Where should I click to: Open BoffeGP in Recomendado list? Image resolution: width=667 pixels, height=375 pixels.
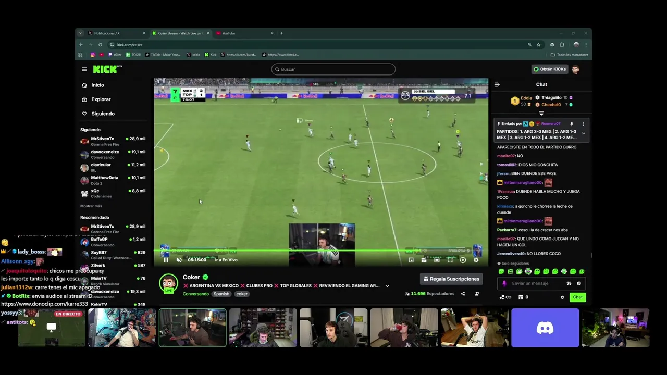[x=113, y=242]
